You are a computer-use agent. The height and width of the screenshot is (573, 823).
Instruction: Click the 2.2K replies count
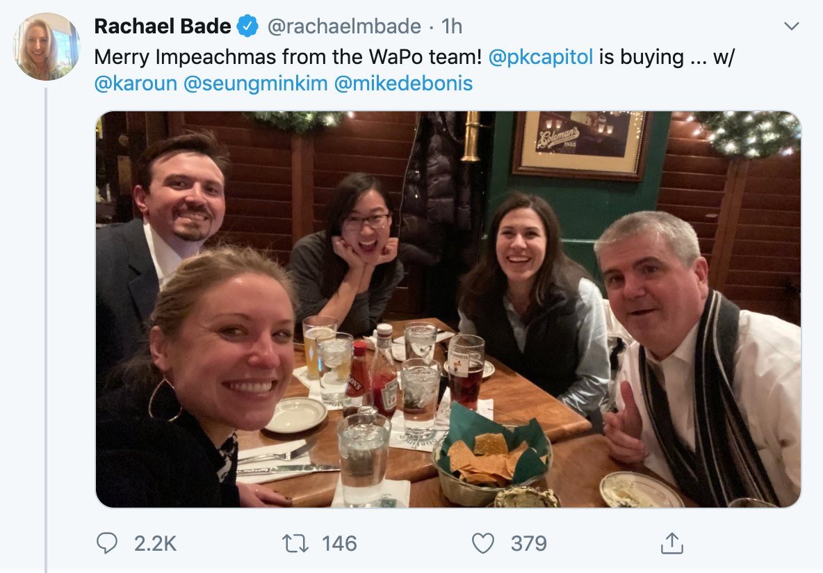coord(155,543)
